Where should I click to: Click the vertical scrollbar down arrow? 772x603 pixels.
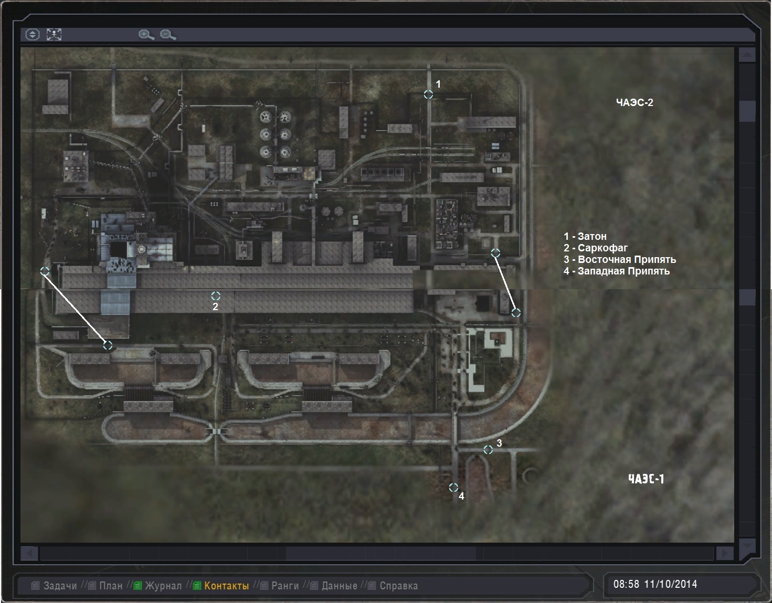point(747,546)
